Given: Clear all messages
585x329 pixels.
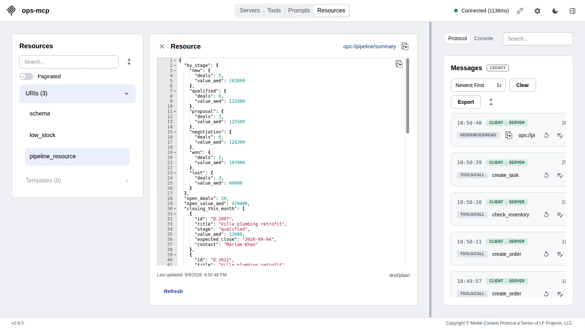Looking at the screenshot, I should (522, 85).
